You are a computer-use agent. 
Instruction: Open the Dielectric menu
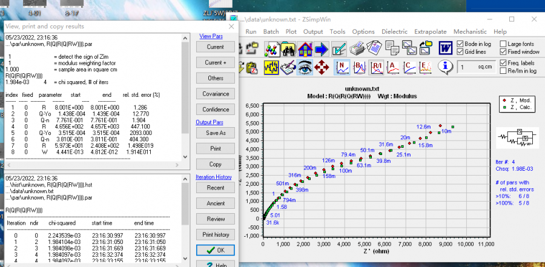(394, 31)
